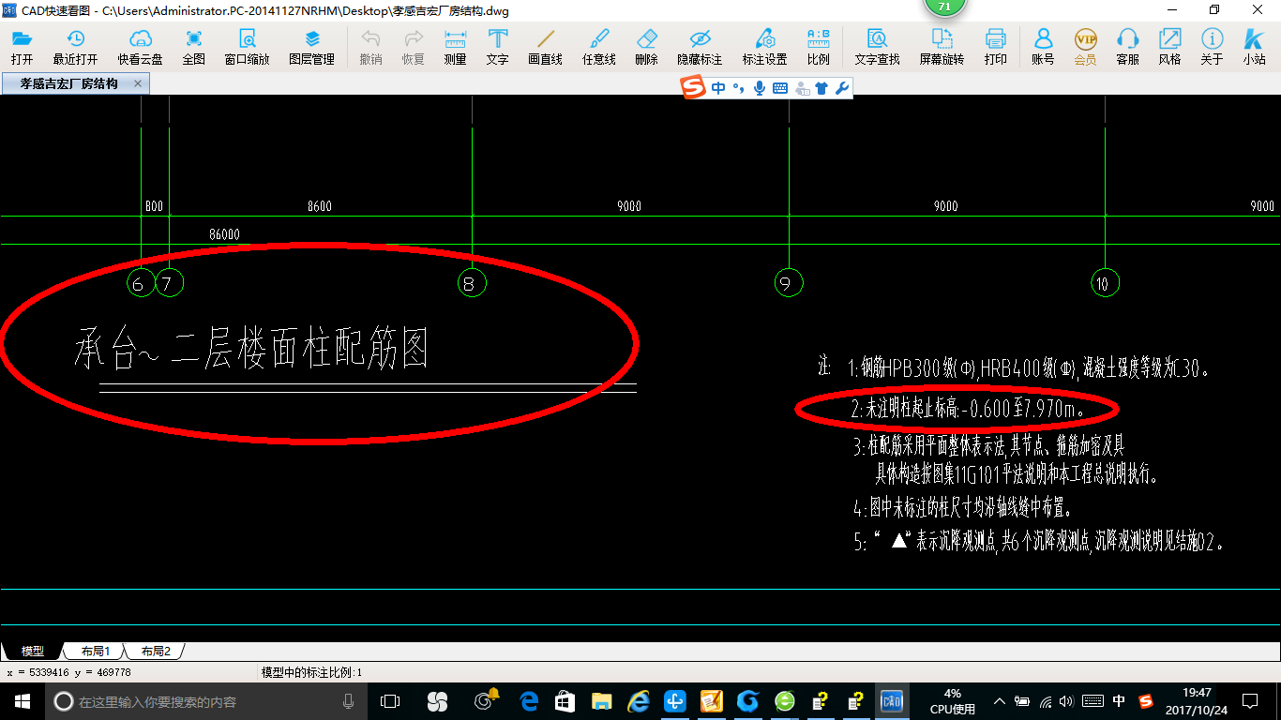The height and width of the screenshot is (720, 1281).
Task: Click axis bubble number 10
Action: pos(1105,283)
